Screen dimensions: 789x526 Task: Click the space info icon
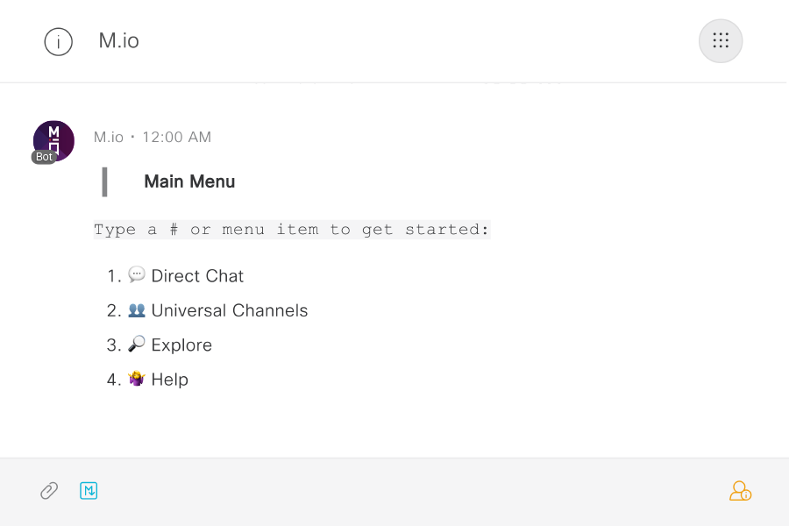coord(59,41)
